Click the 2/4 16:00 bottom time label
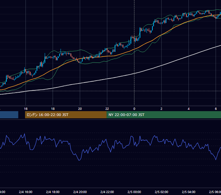The width and height of the screenshot is (221, 195). (26, 192)
